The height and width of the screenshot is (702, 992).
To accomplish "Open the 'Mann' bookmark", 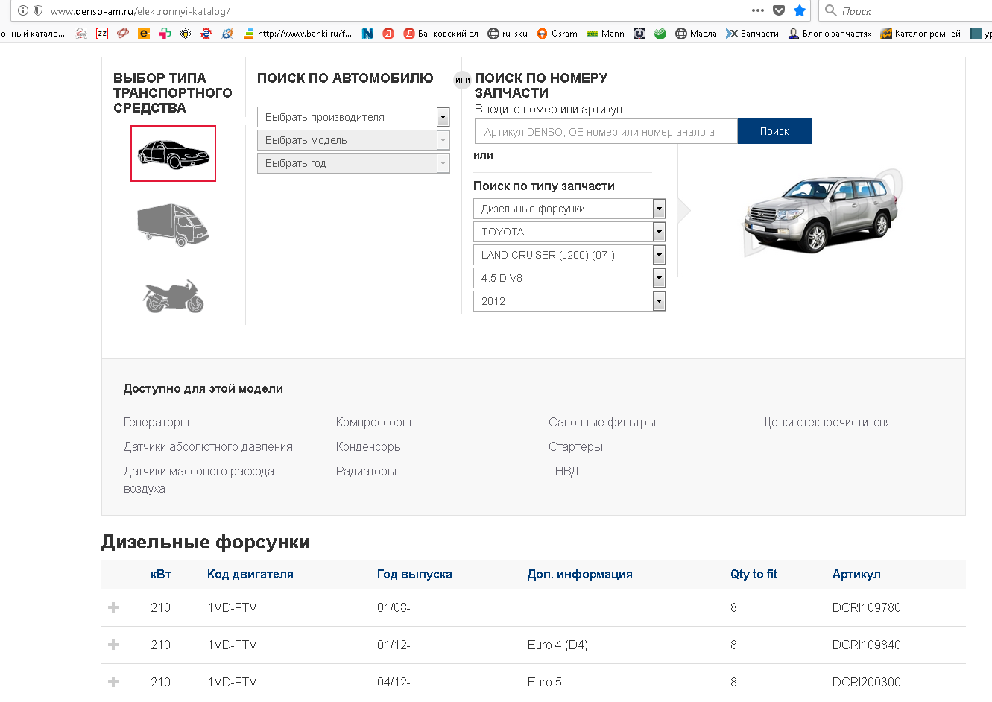I will pos(605,34).
